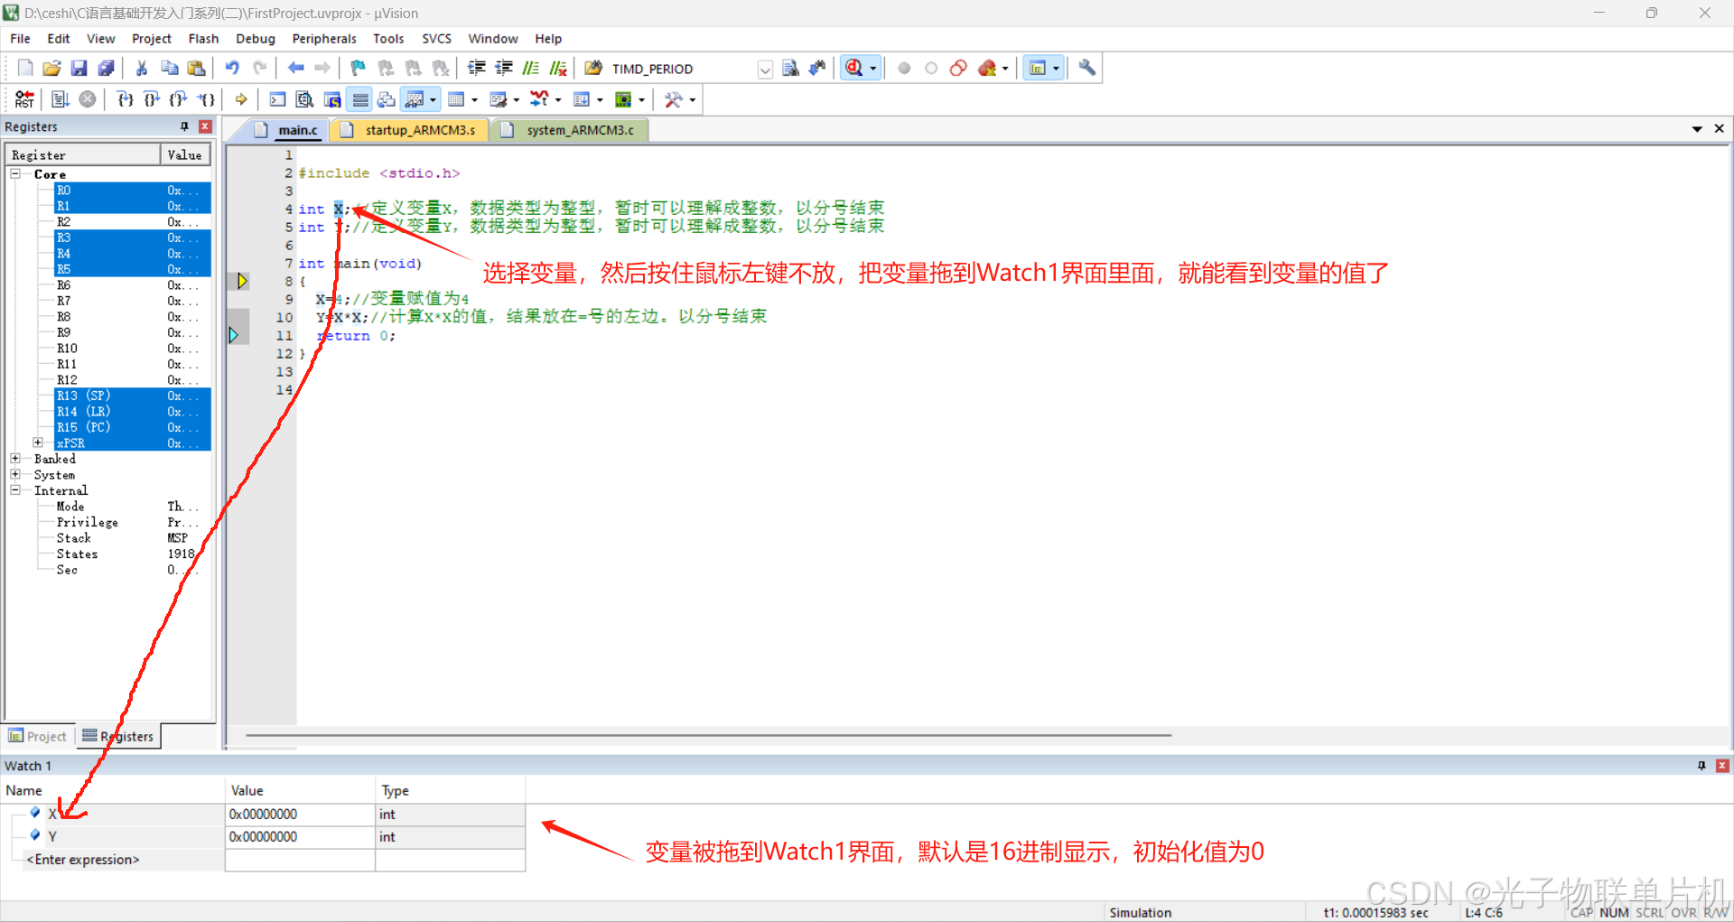
Task: Open the Peripherals menu
Action: (324, 39)
